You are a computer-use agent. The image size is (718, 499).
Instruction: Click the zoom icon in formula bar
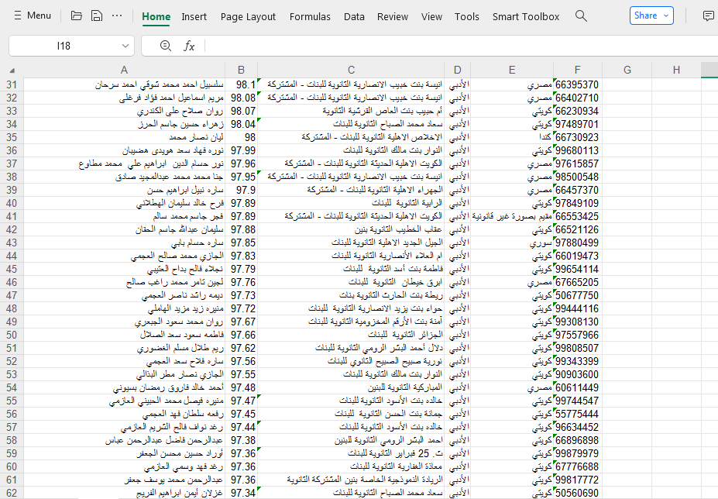click(165, 46)
